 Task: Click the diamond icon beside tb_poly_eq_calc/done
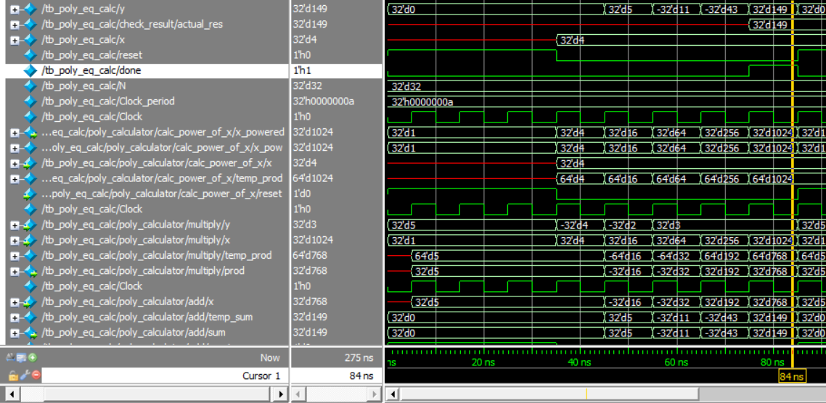tap(30, 70)
